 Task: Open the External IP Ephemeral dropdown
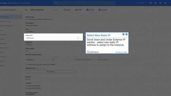(53, 38)
